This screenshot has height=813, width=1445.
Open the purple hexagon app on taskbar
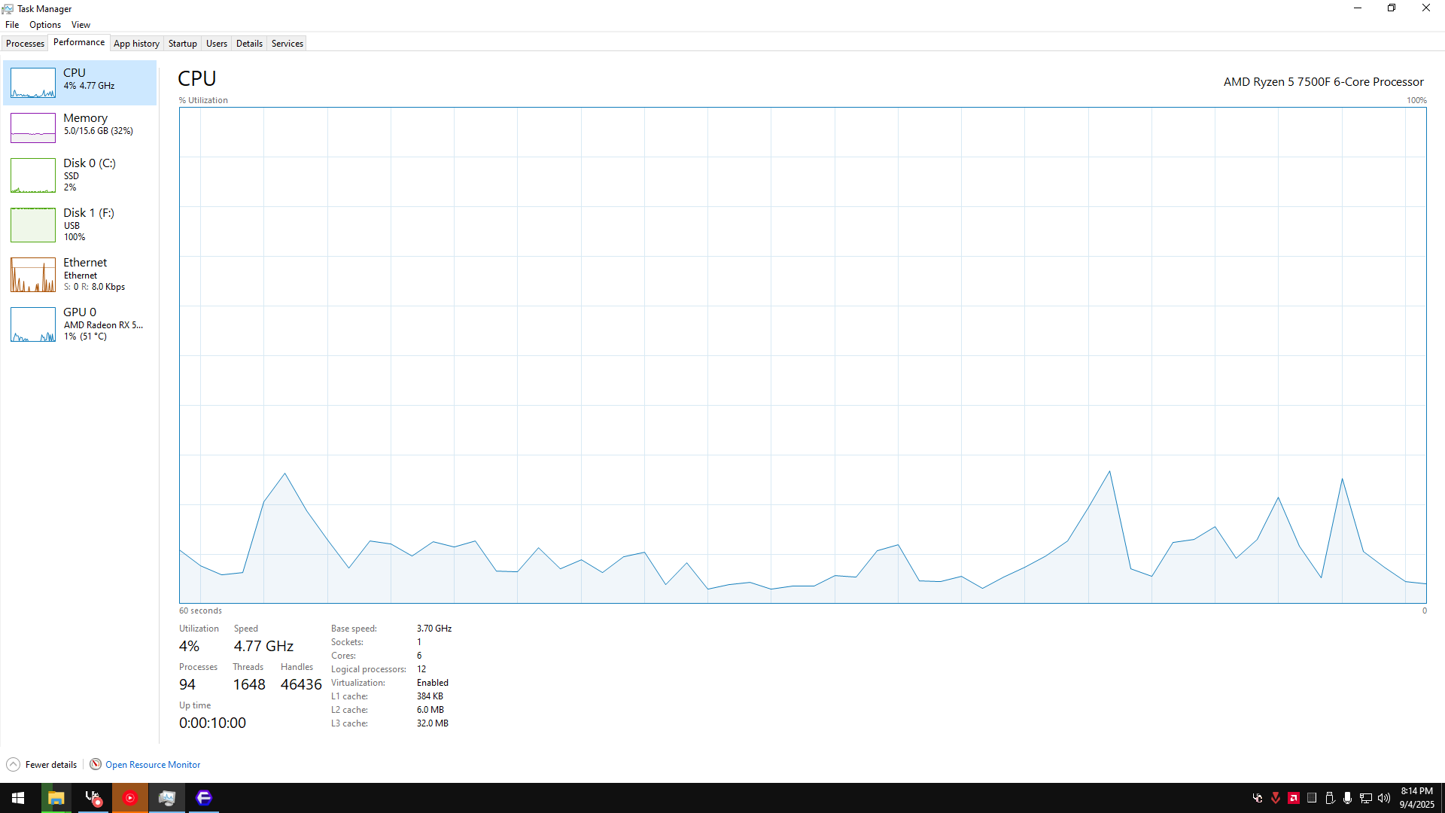pos(204,798)
